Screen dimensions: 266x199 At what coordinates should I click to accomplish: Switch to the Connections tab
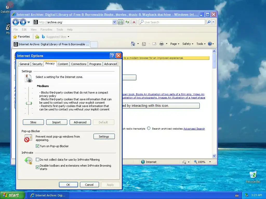(x=78, y=64)
